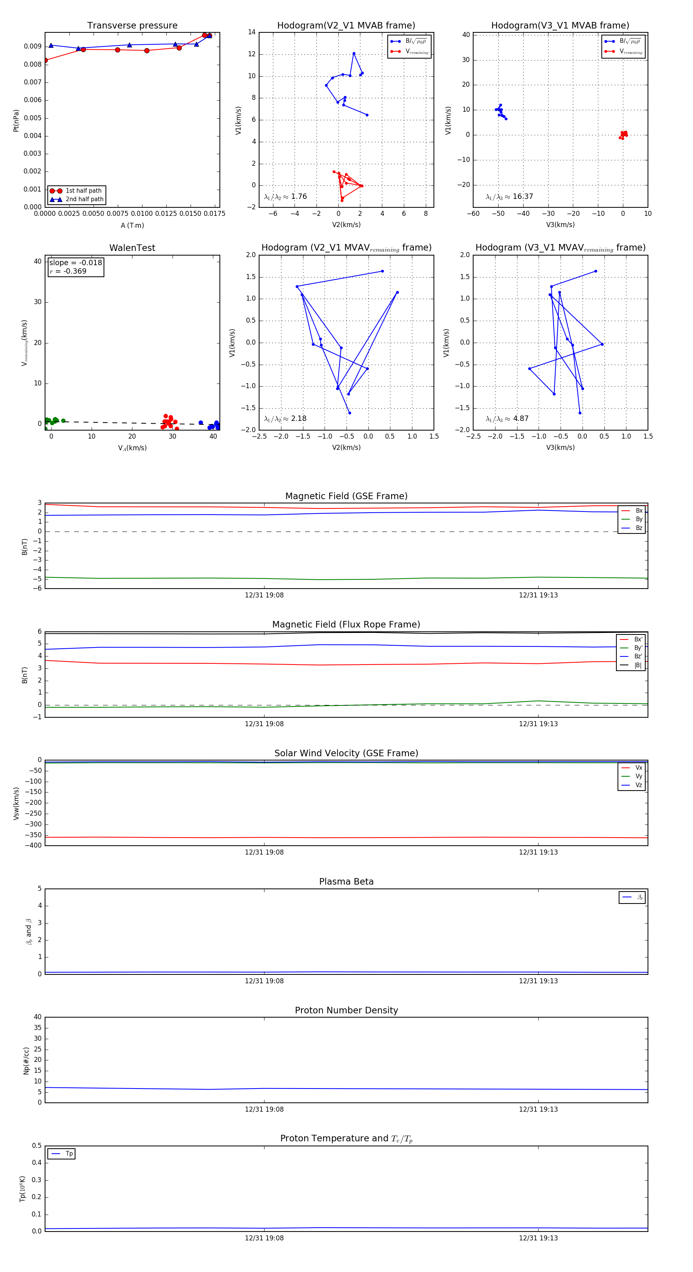Select the 'Plasma Beta' title

coord(346,882)
